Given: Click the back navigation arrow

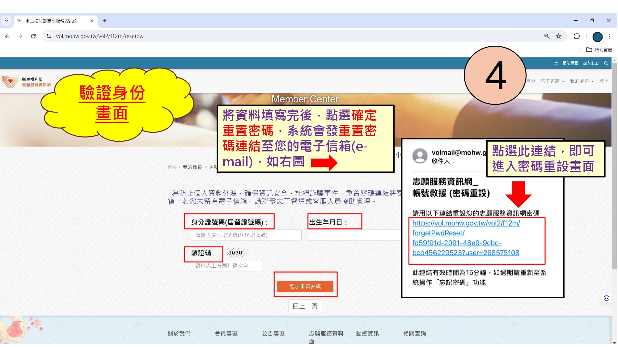Looking at the screenshot, I should 7,36.
